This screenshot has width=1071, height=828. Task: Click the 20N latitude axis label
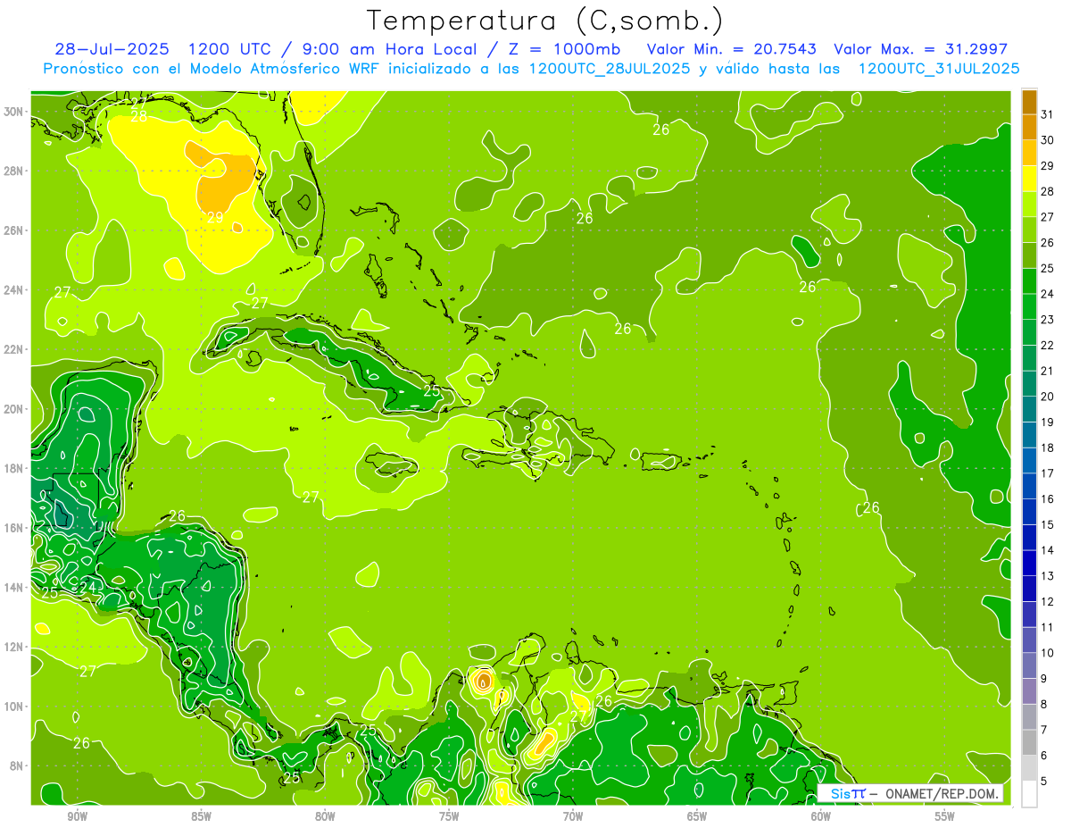[x=15, y=408]
